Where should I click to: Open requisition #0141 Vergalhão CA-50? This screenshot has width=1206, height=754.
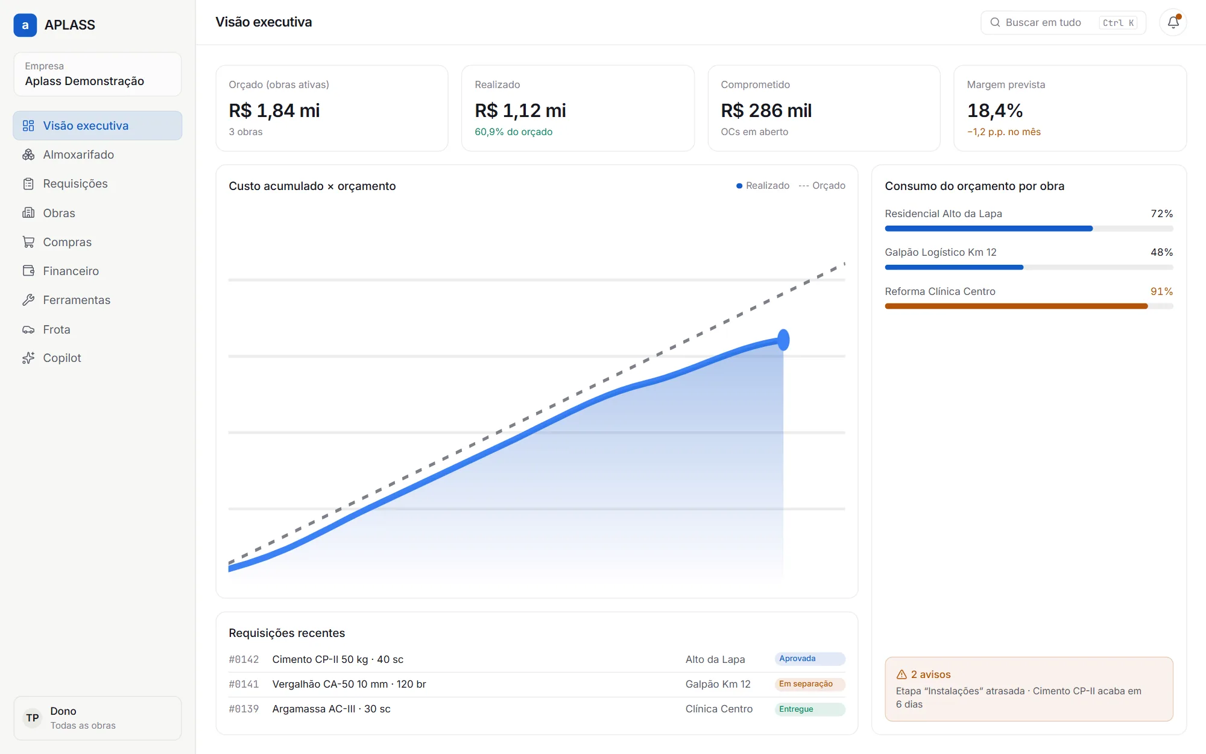click(537, 684)
